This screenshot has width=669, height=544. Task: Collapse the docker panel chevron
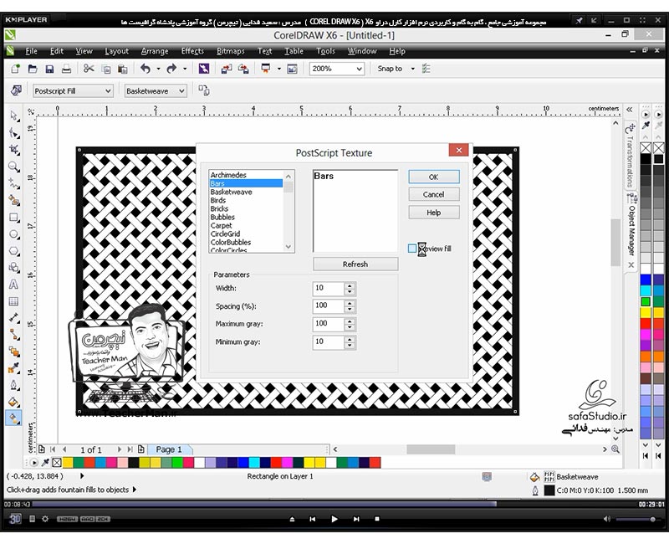click(x=630, y=110)
